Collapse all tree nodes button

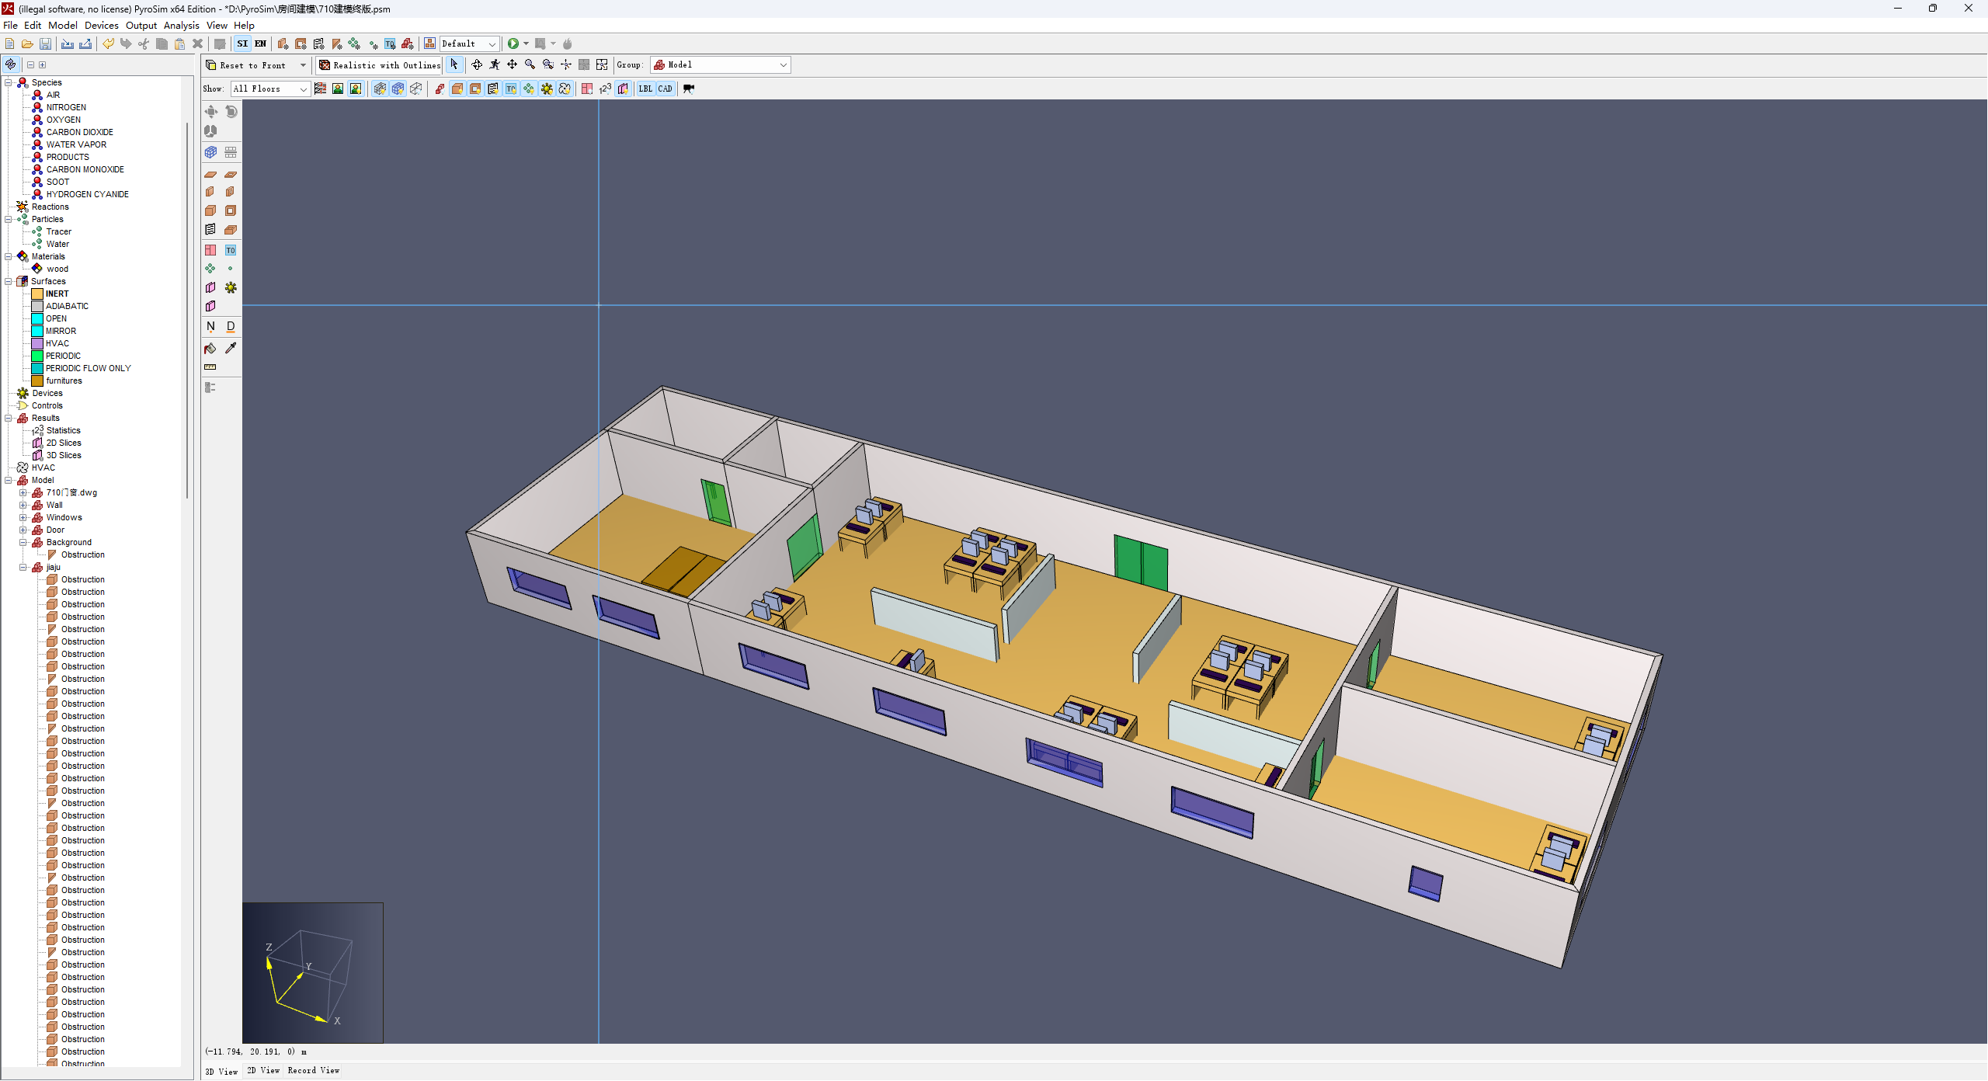point(31,65)
